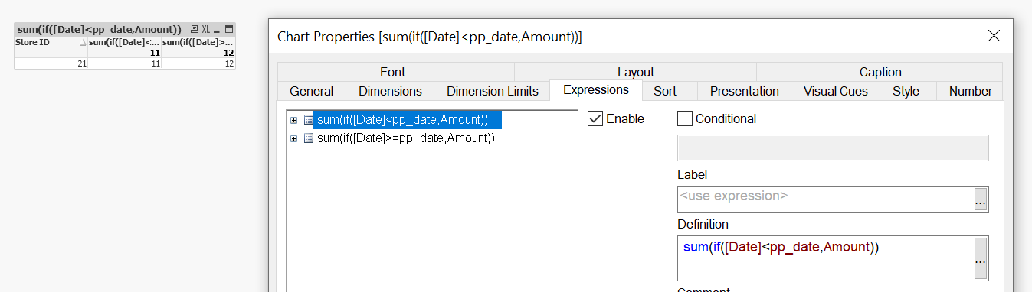The width and height of the screenshot is (1032, 292).
Task: Click the Label input field
Action: pos(826,199)
